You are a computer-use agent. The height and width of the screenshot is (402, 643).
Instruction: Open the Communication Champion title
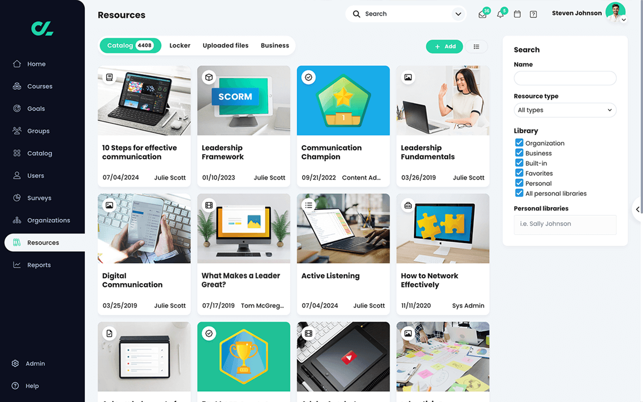332,152
